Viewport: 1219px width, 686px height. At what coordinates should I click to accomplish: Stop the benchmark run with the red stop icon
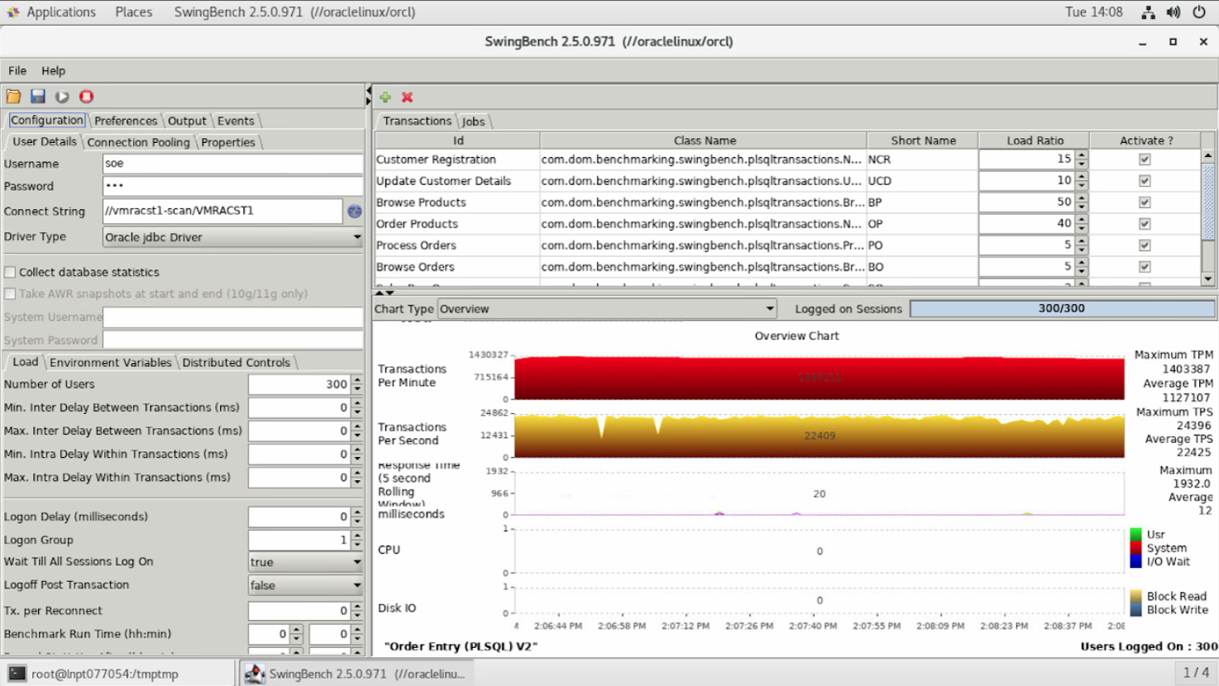pyautogui.click(x=86, y=97)
